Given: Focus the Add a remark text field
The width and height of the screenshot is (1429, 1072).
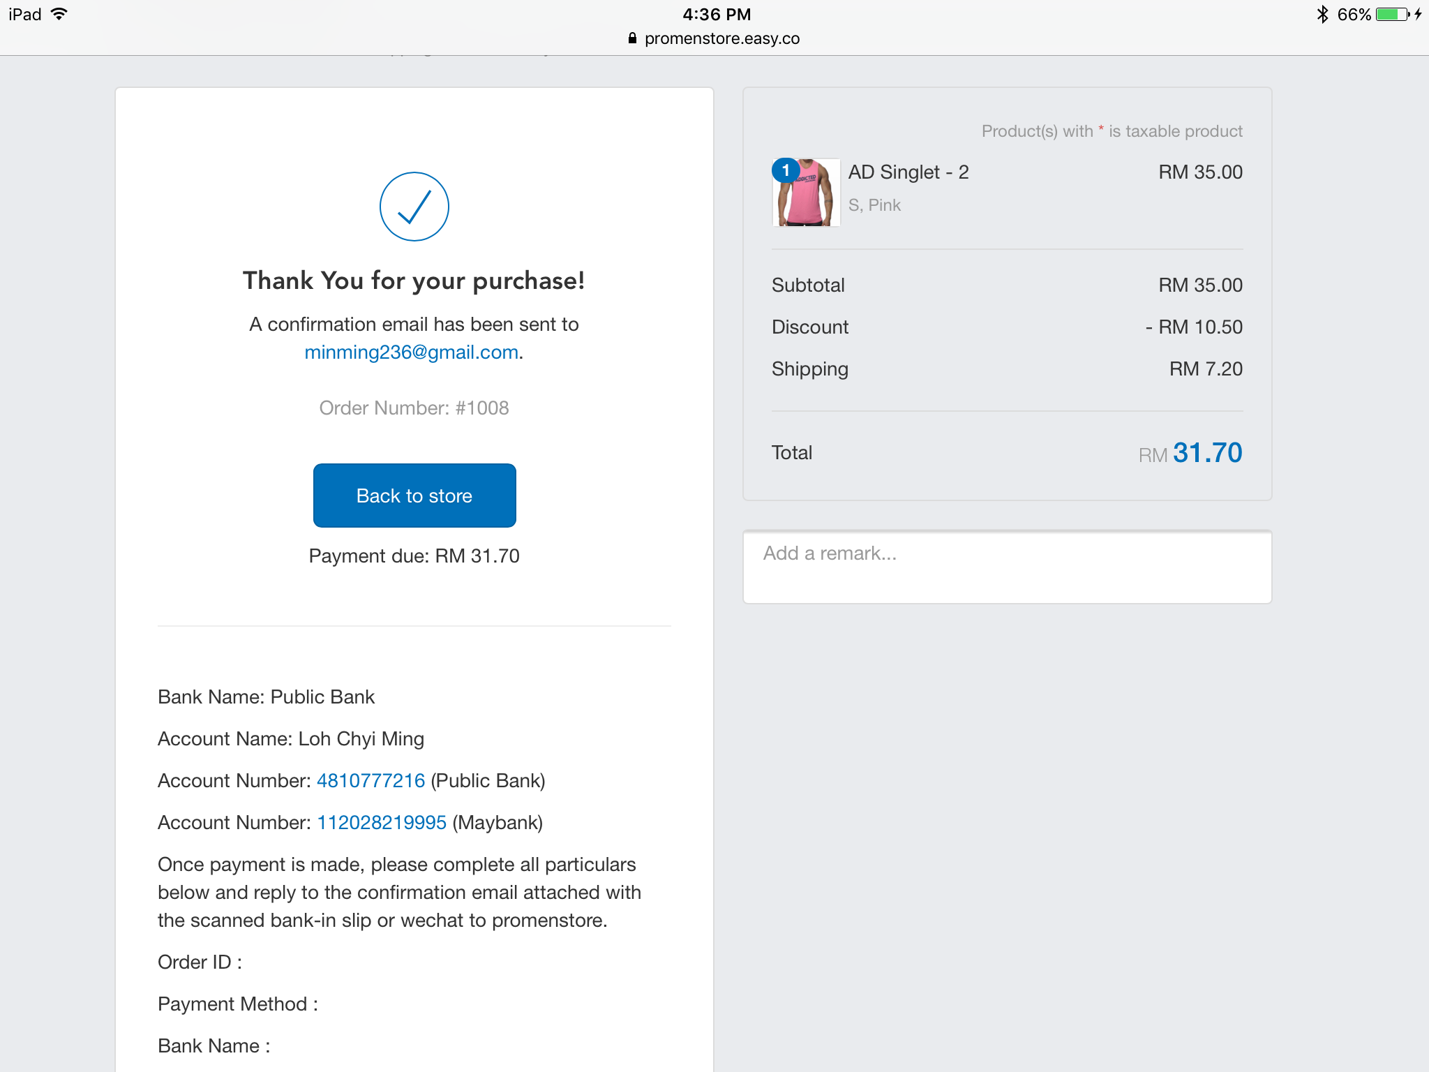Looking at the screenshot, I should click(1008, 567).
